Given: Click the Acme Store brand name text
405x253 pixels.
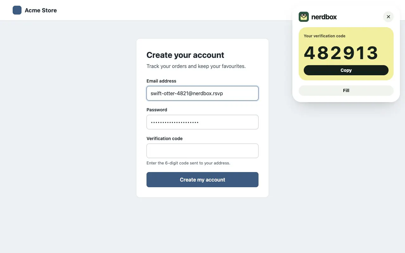Looking at the screenshot, I should tap(41, 10).
